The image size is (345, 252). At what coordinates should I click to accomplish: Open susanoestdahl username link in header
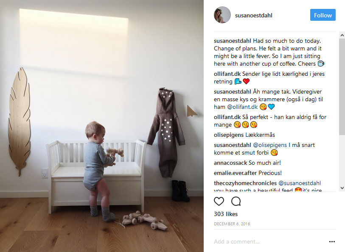(253, 15)
